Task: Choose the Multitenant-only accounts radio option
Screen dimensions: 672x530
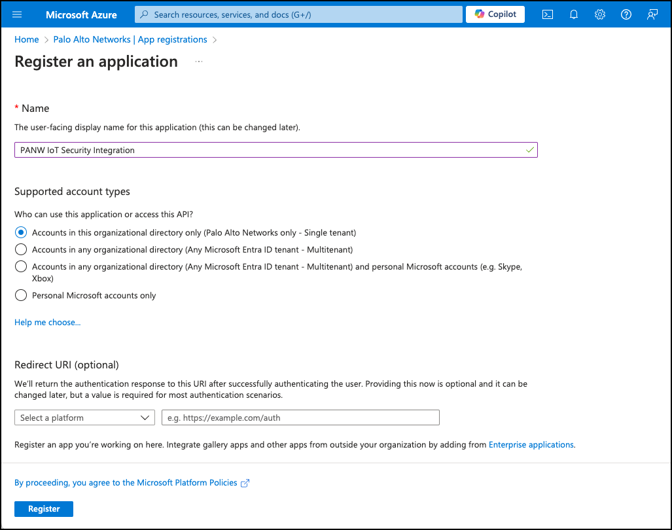Action: coord(21,249)
